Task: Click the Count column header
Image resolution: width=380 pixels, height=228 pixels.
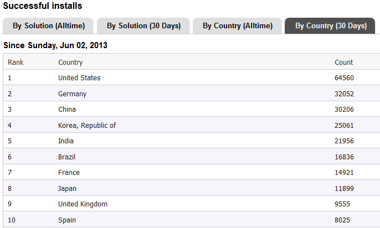Action: (343, 62)
